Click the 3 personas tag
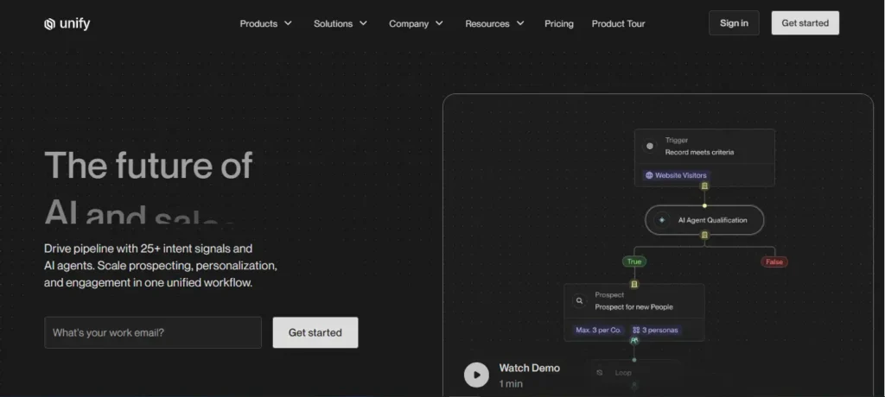The height and width of the screenshot is (397, 885). pyautogui.click(x=655, y=330)
